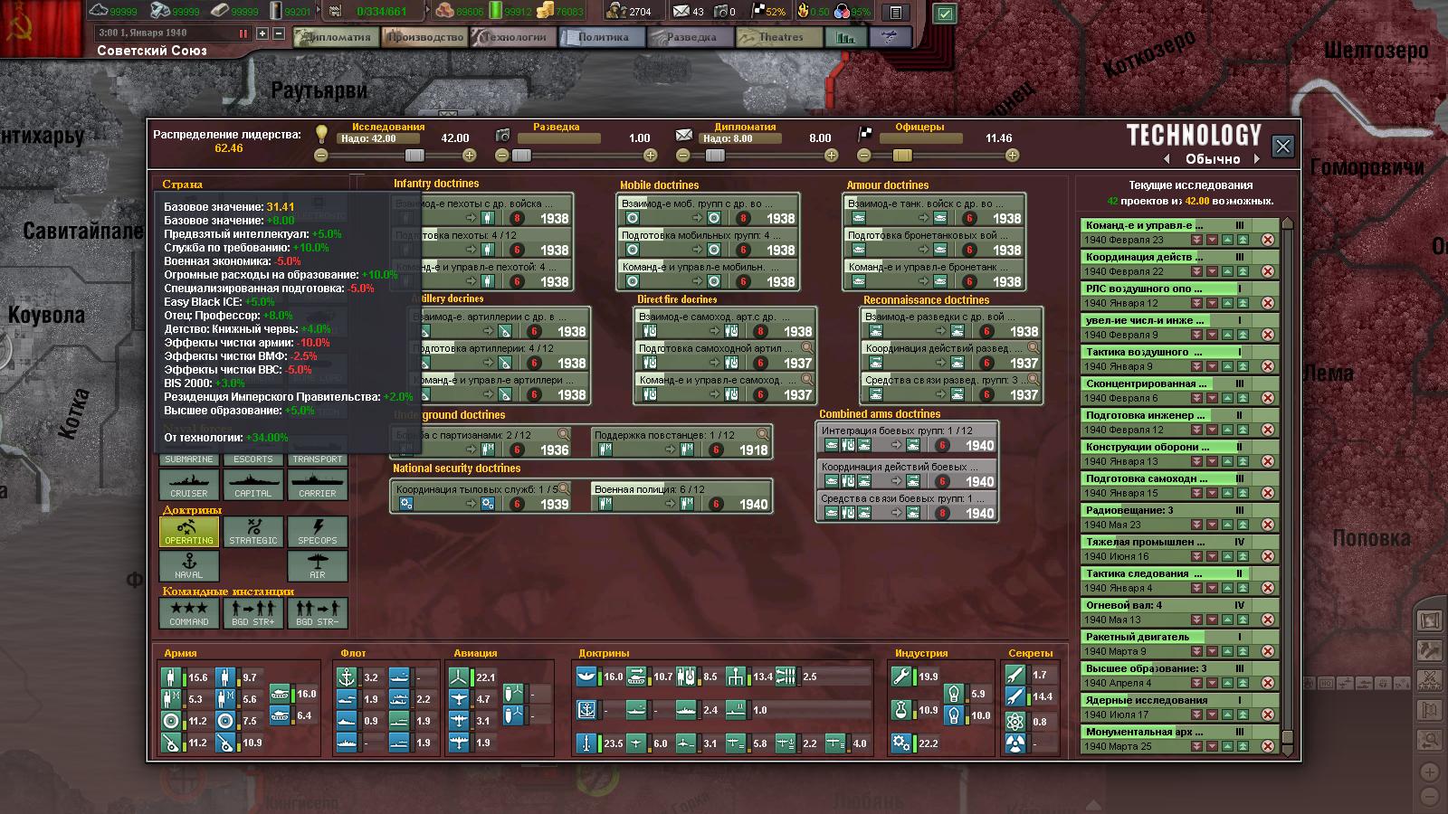This screenshot has width=1448, height=814.
Task: Open the Command three-star category
Action: coord(189,613)
